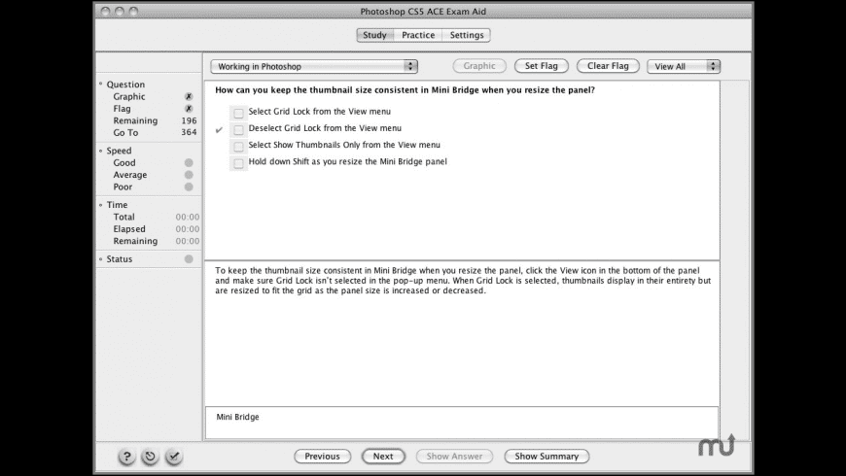Open the 'View All' filter dropdown

tap(684, 66)
